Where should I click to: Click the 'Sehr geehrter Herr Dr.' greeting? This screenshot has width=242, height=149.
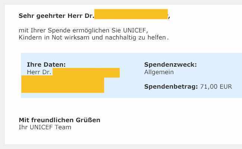tap(56, 16)
